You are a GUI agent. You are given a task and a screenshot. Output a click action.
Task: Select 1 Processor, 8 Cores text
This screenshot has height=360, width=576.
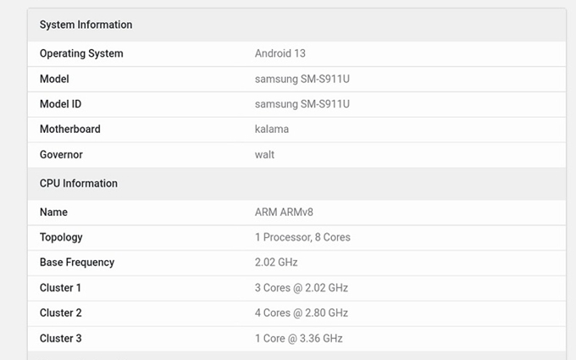click(x=302, y=237)
